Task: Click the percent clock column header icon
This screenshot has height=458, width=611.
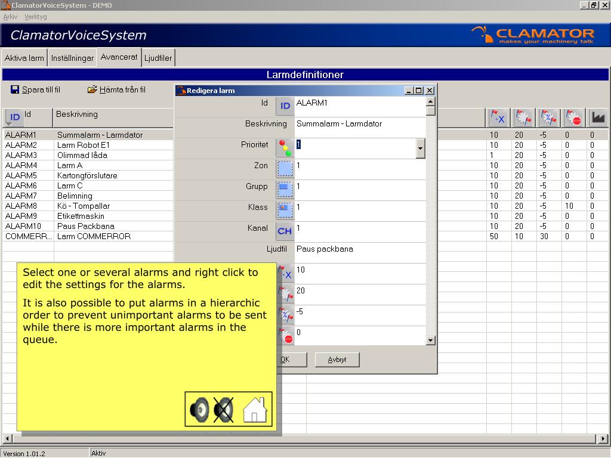Action: (x=548, y=117)
